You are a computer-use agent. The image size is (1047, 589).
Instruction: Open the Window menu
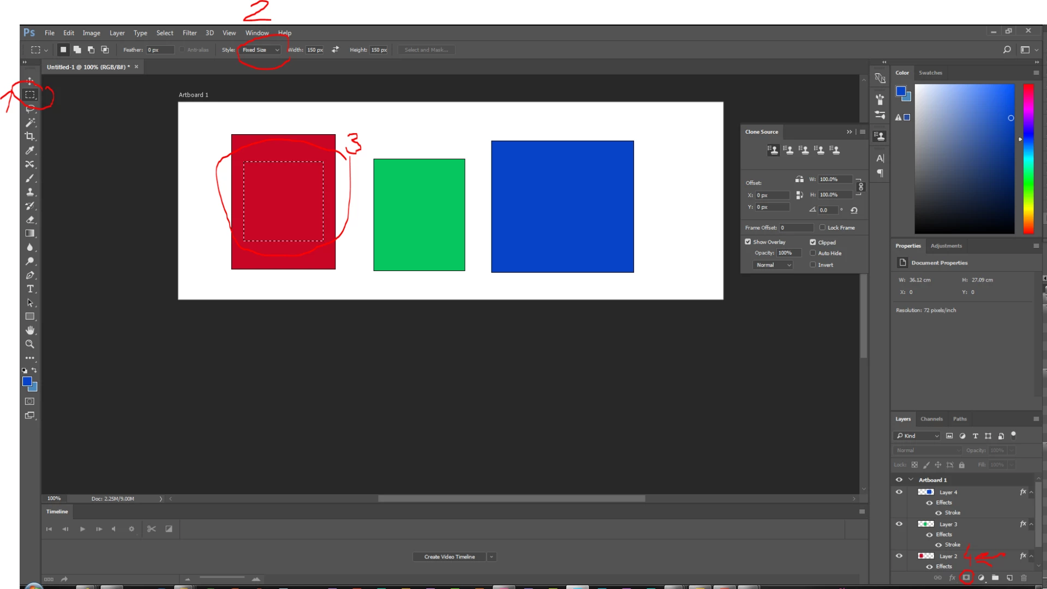257,33
